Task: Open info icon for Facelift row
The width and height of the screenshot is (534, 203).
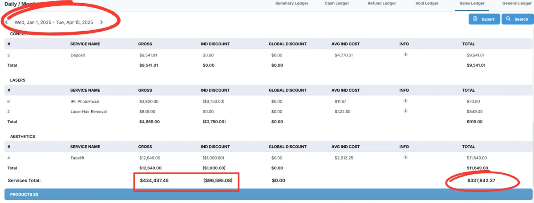Action: [x=405, y=157]
